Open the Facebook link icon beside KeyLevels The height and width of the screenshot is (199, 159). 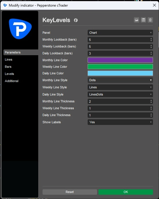pyautogui.click(x=76, y=20)
